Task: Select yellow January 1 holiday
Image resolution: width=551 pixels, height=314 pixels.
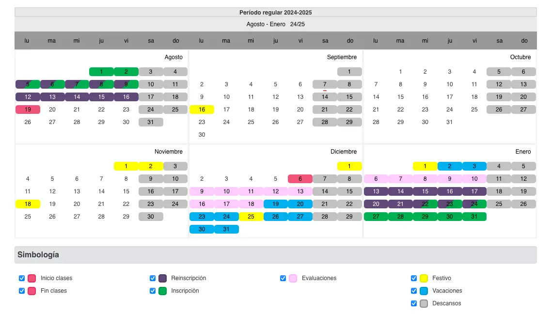Action: coord(425,166)
